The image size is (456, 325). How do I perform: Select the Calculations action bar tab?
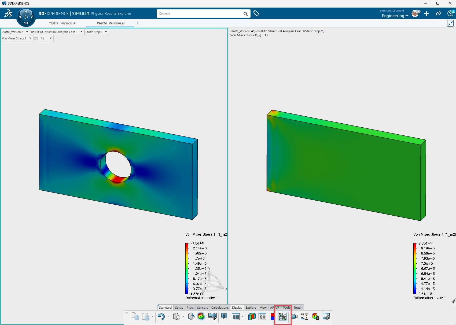pos(220,308)
